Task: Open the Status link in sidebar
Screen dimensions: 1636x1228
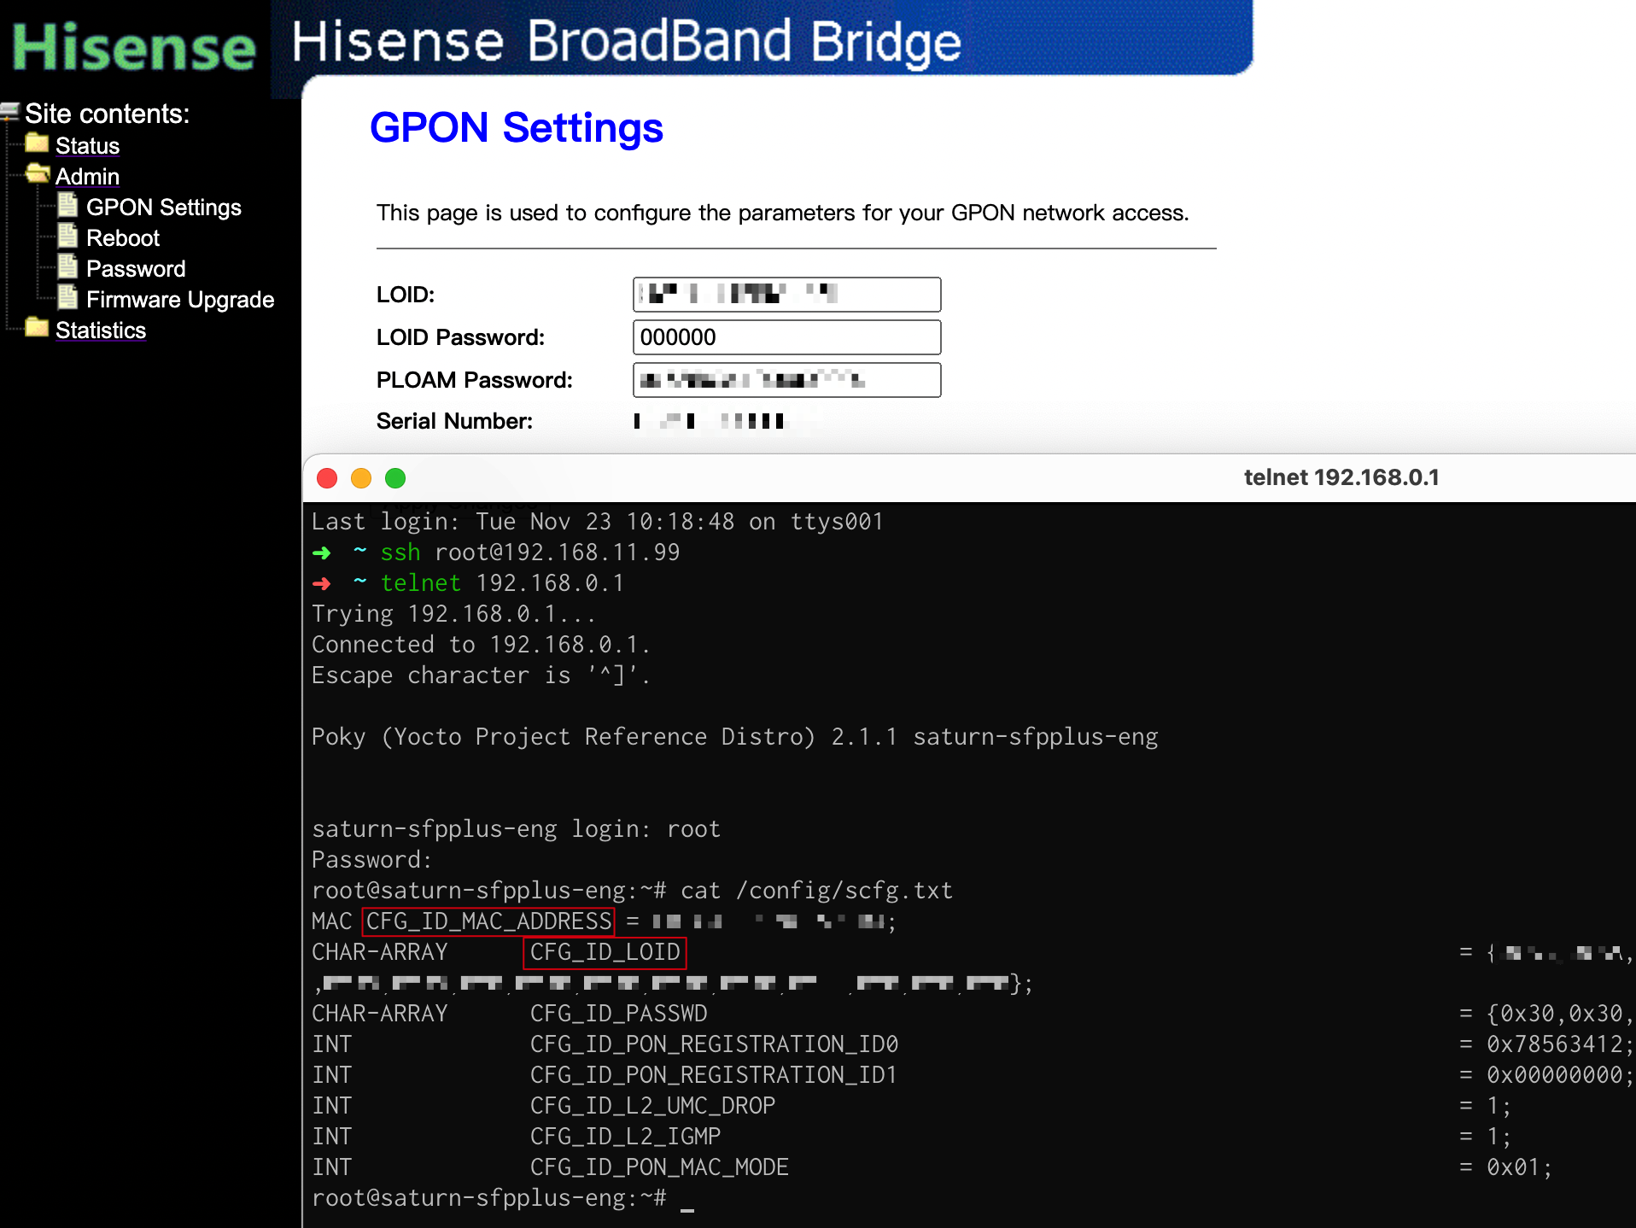Action: [x=87, y=146]
